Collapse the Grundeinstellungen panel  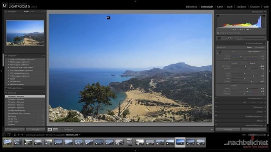point(265,43)
